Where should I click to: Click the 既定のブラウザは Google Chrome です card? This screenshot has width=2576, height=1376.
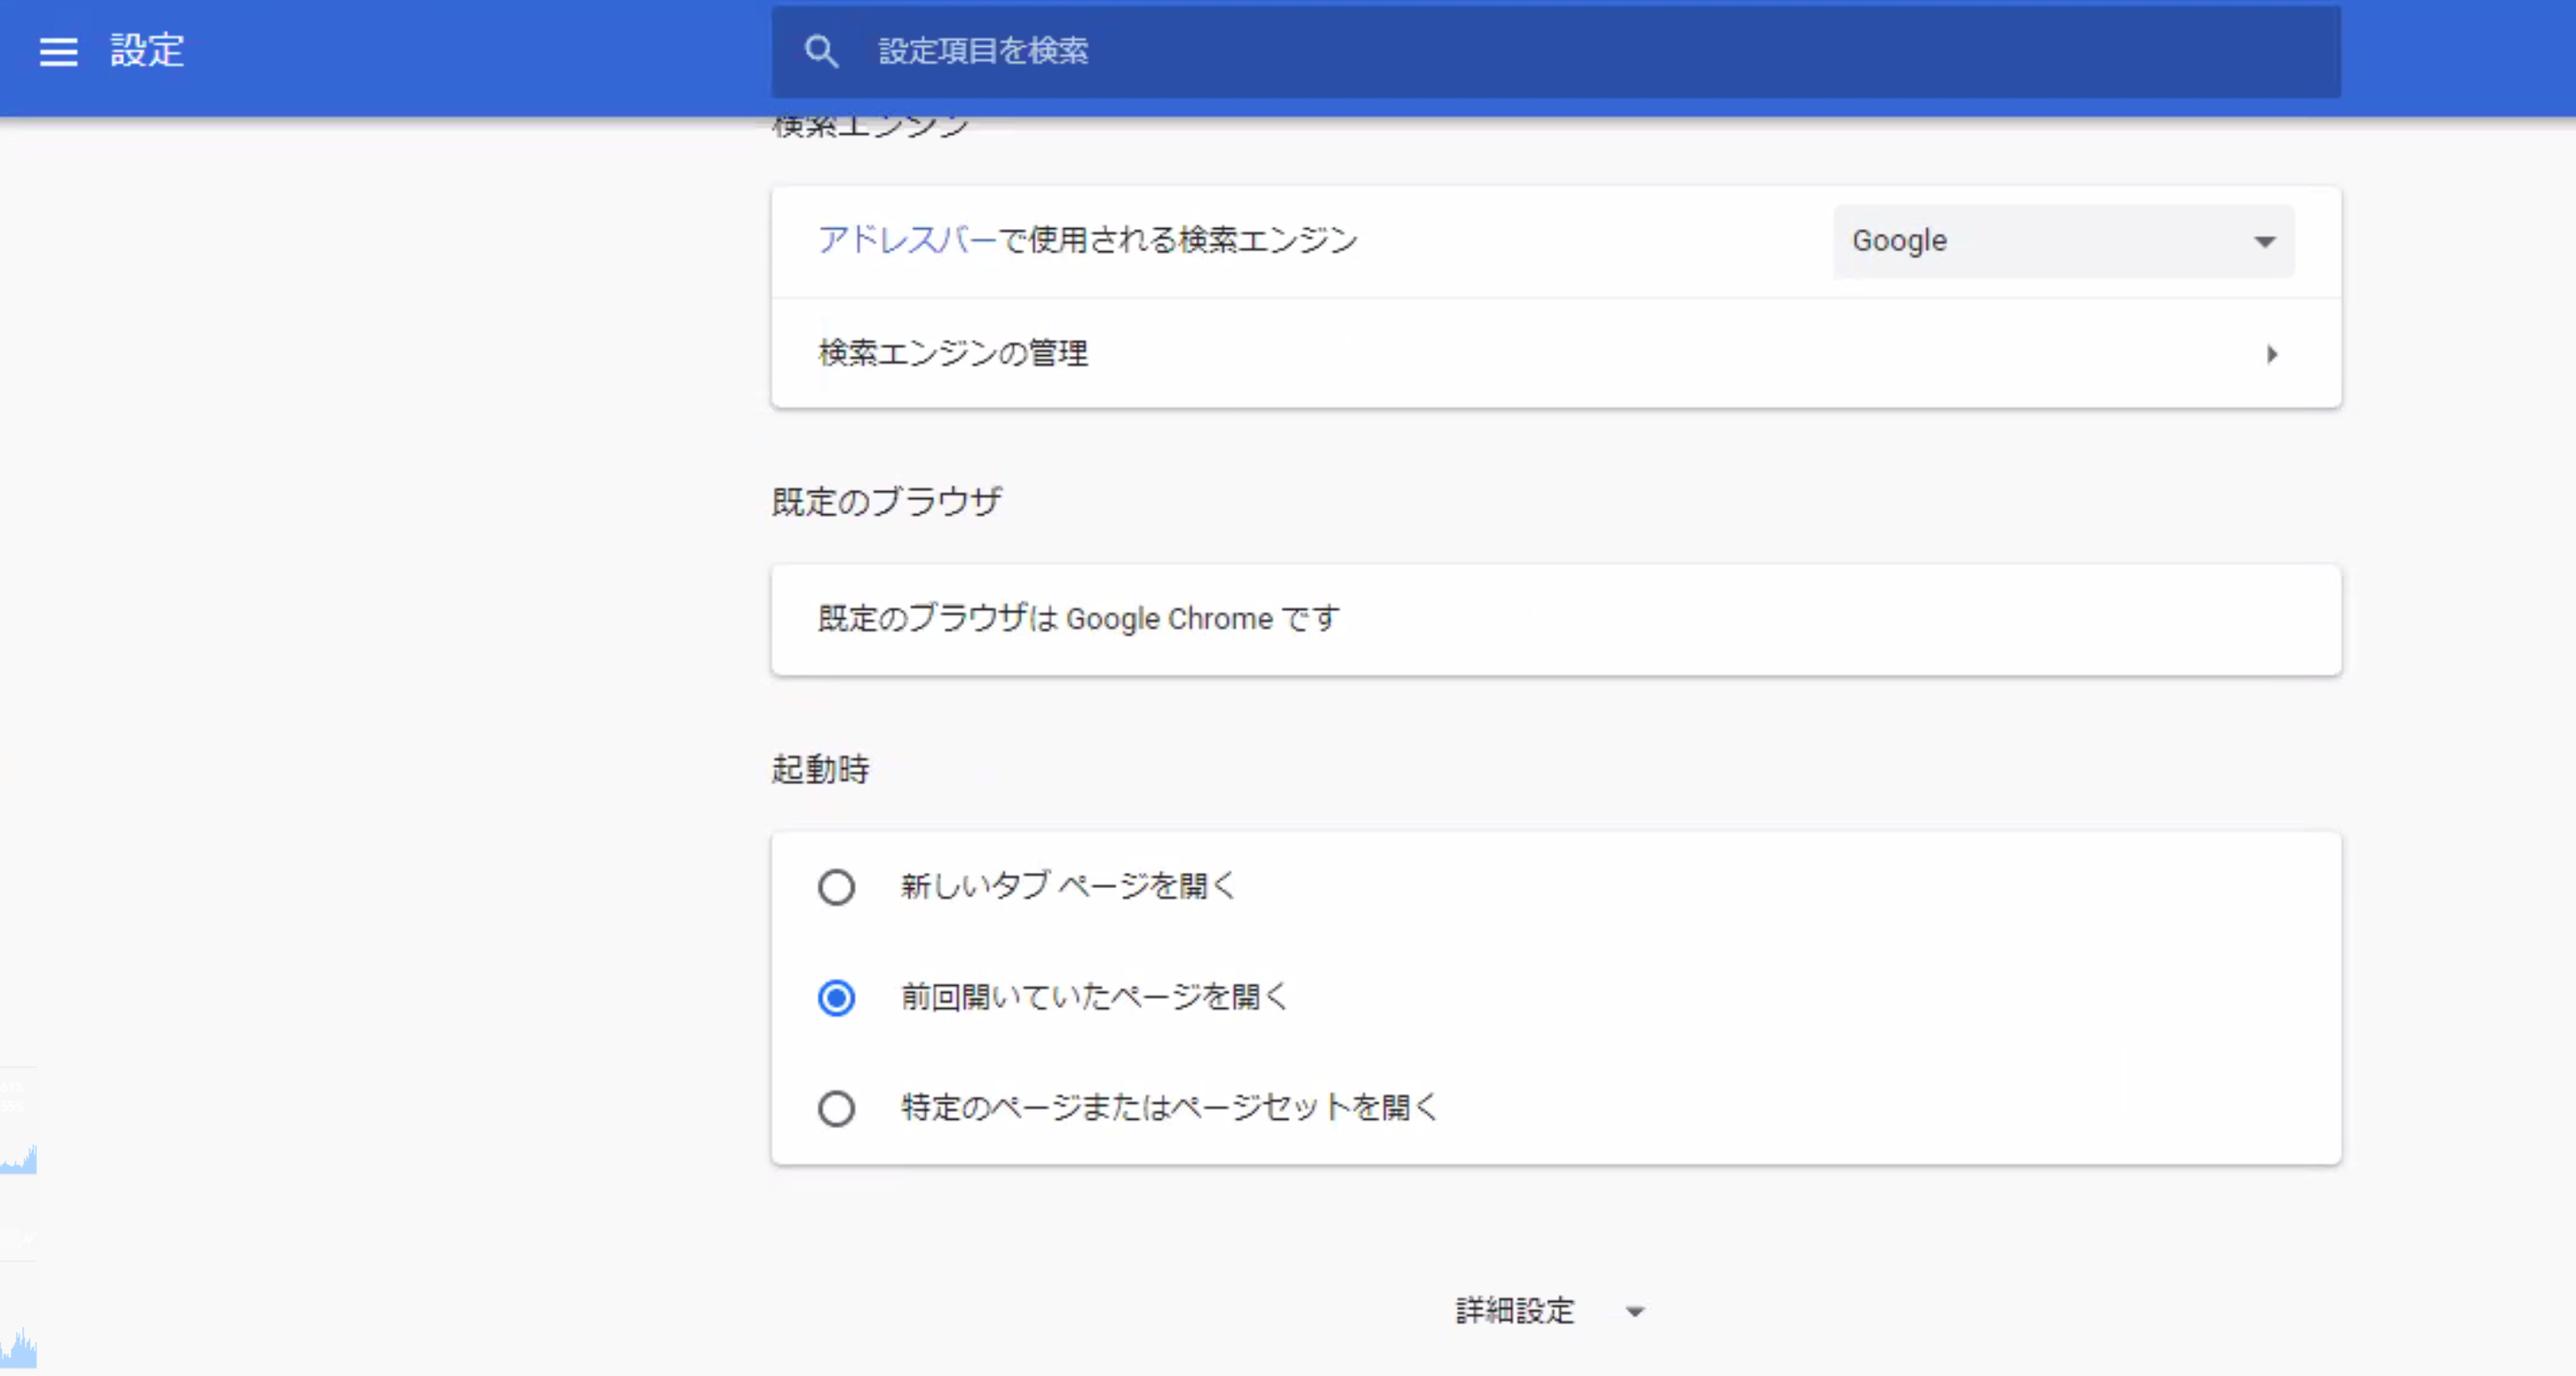point(1555,620)
